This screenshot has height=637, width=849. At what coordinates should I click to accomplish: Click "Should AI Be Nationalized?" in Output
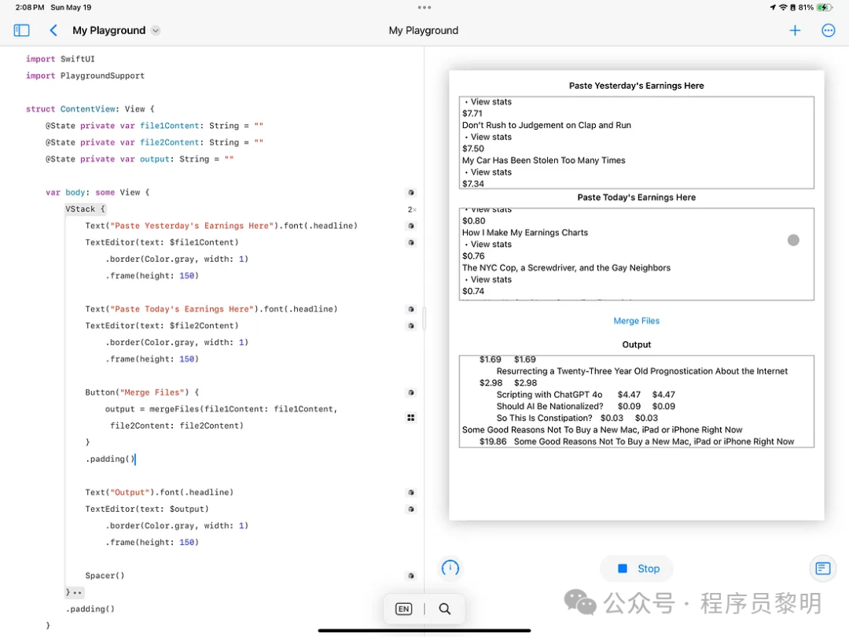click(549, 407)
